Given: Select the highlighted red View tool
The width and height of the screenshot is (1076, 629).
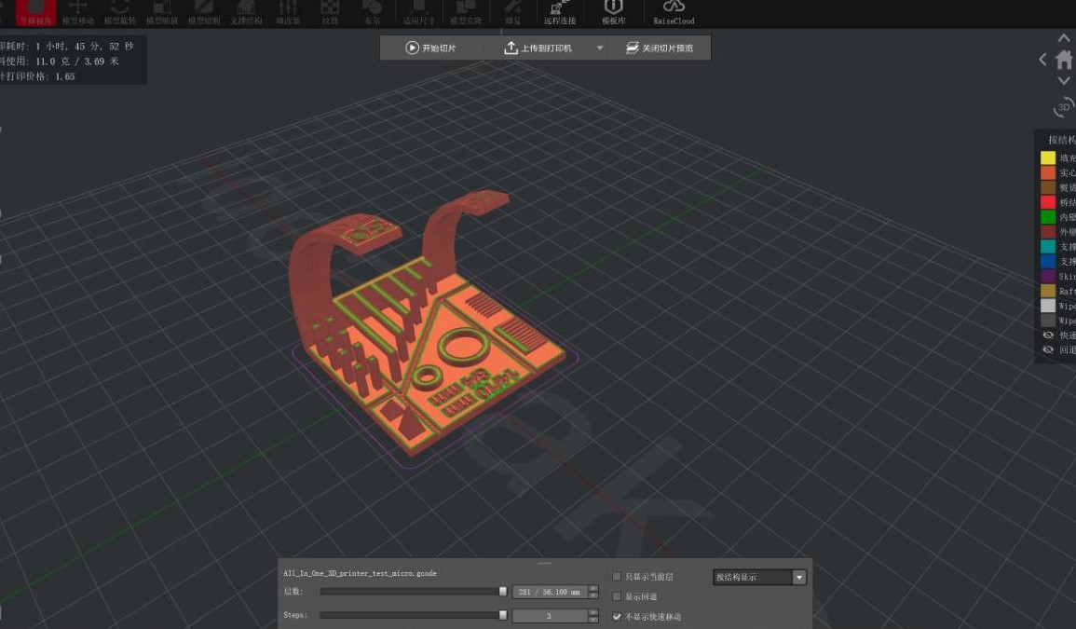Looking at the screenshot, I should click(35, 12).
